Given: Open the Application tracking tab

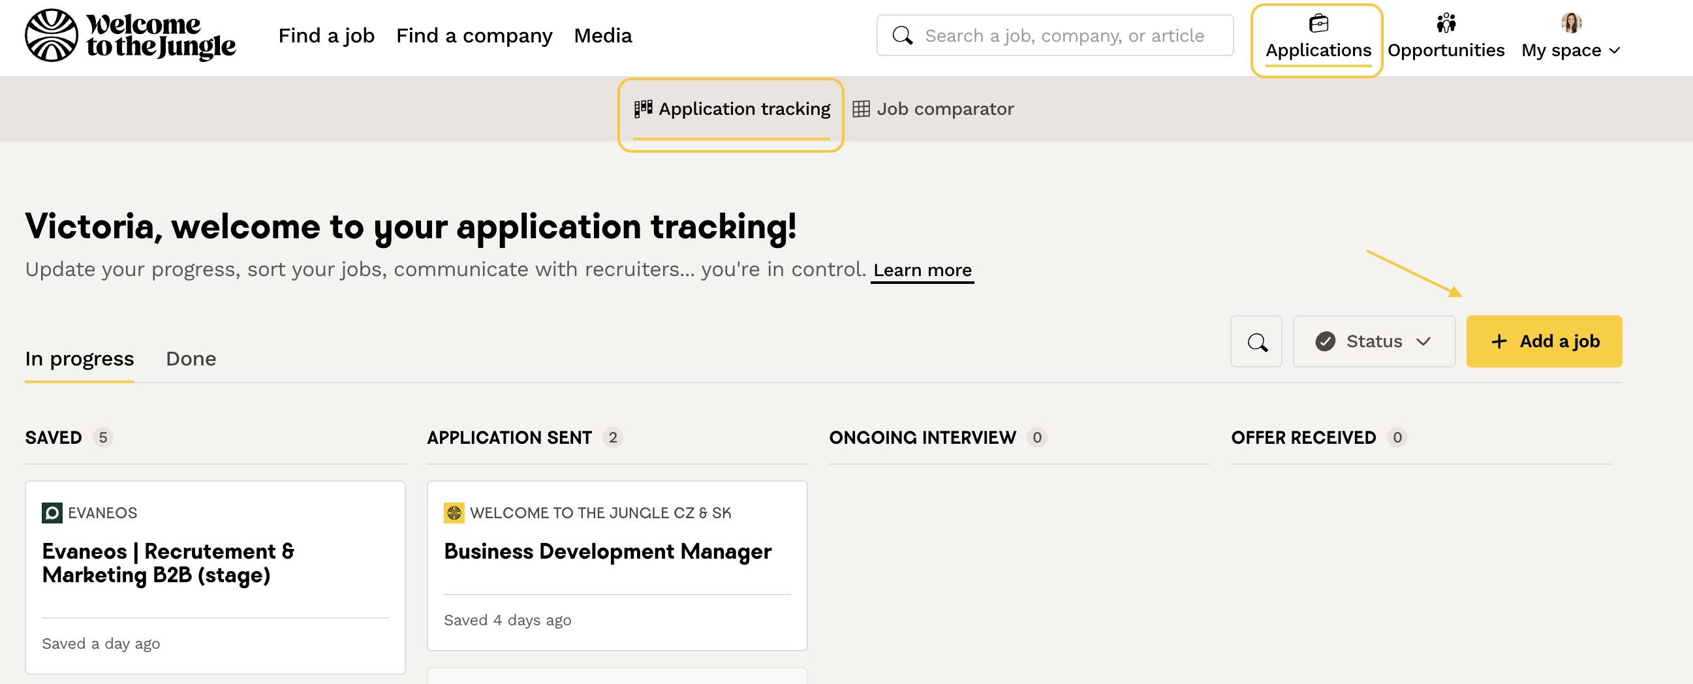Looking at the screenshot, I should 732,109.
